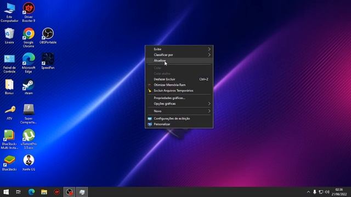Screen dimensions: 351x197
Task: Switch to the last taskbar app
Action: pos(82,192)
